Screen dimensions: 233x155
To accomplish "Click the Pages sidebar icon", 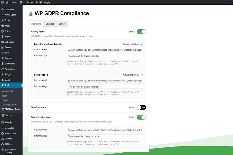I will [3, 36].
